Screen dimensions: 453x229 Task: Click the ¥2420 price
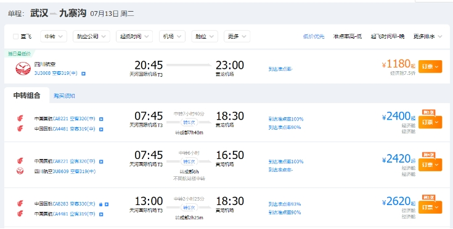(398, 158)
